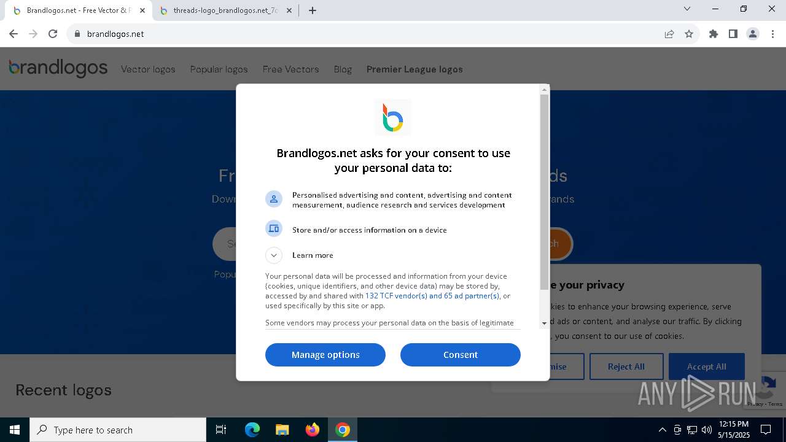
Task: Toggle the browser side panel icon
Action: point(733,34)
